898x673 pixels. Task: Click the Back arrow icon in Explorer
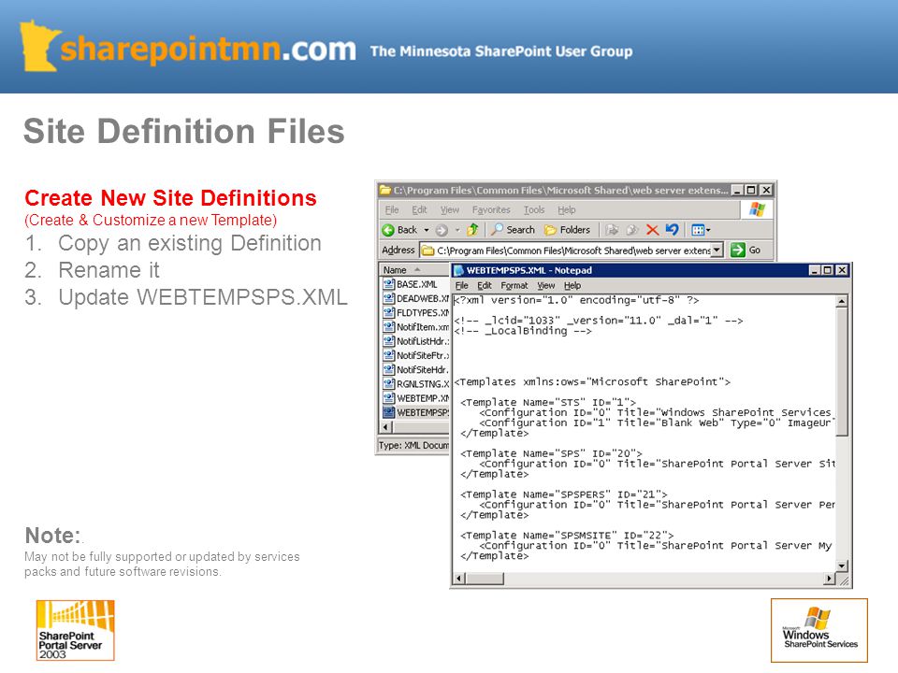tap(388, 230)
